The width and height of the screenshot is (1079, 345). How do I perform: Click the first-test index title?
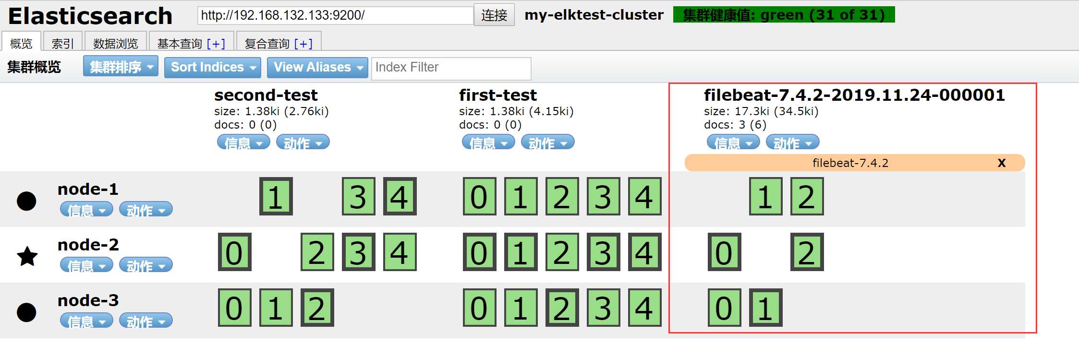[498, 95]
